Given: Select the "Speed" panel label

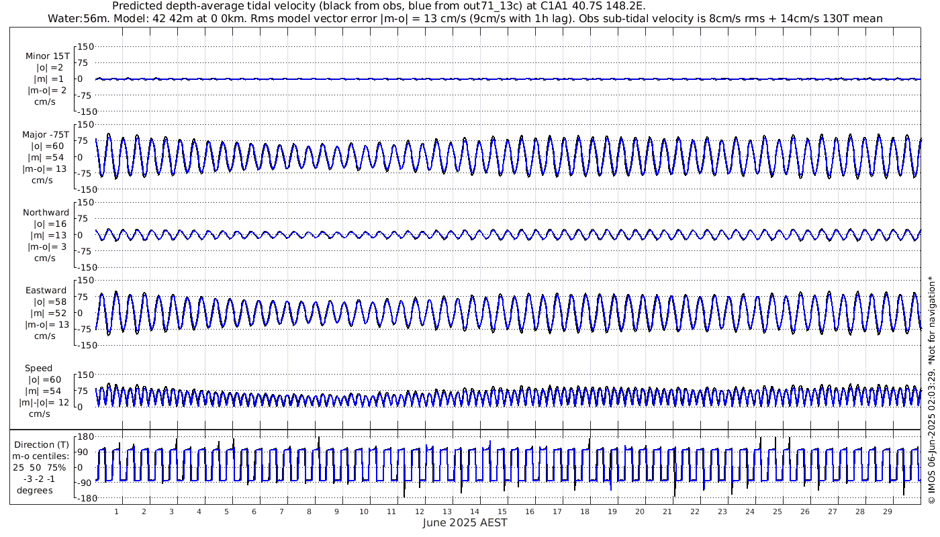Looking at the screenshot, I should [38, 369].
